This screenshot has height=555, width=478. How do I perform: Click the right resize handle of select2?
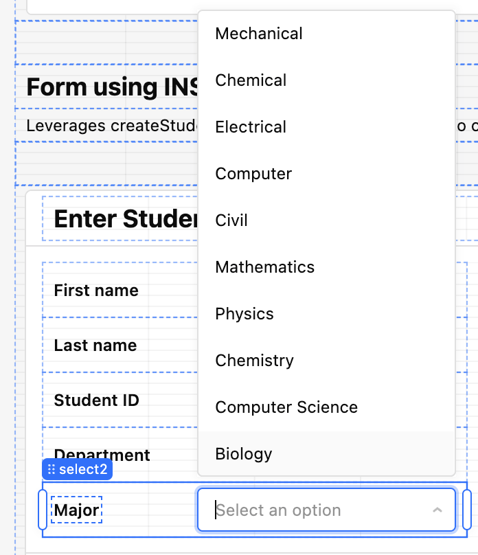pos(467,510)
